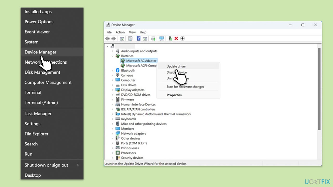333x187 pixels.
Task: Choose Scan for hardware changes in context menu
Action: 188,87
